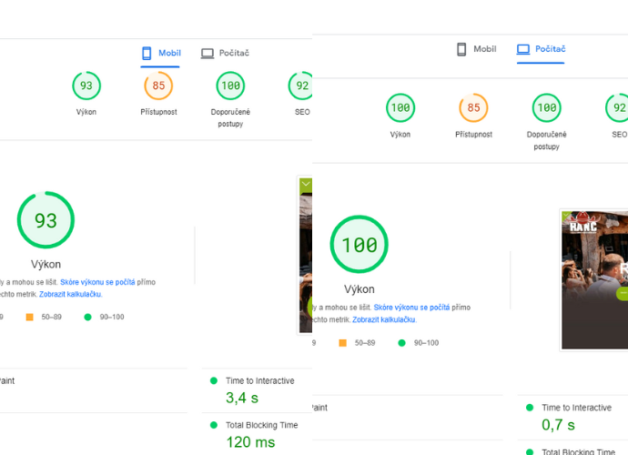Open SEO 92 gauge in right report
The height and width of the screenshot is (455, 628).
(x=617, y=107)
